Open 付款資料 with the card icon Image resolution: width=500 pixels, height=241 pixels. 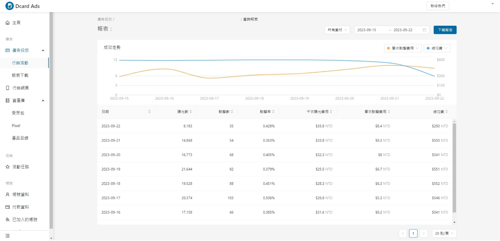(x=8, y=207)
